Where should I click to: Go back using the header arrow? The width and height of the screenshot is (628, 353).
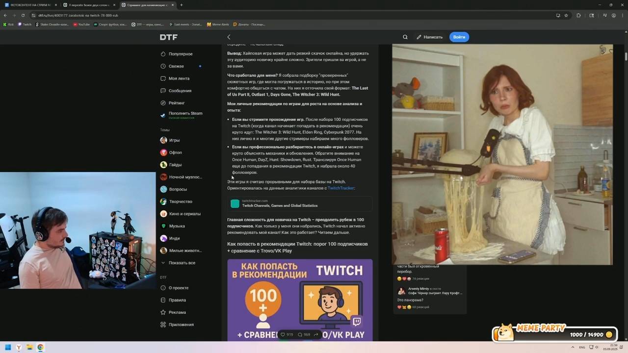click(229, 37)
